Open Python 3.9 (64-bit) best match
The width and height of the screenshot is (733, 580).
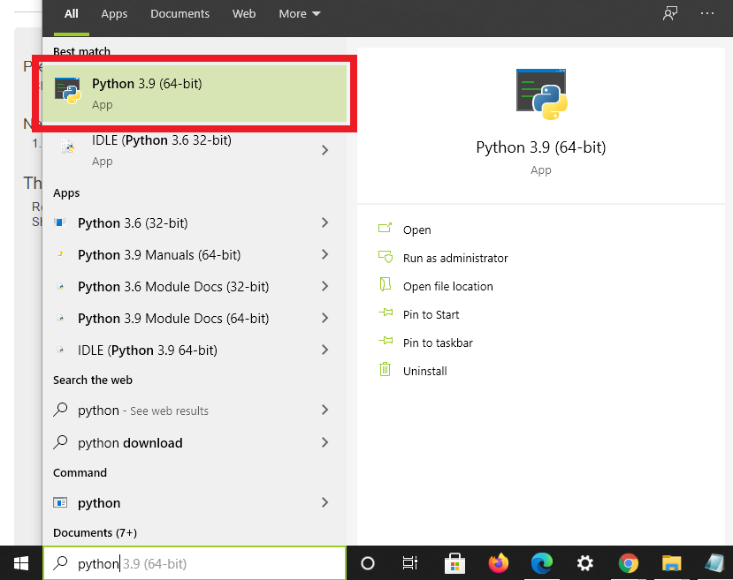pyautogui.click(x=195, y=94)
